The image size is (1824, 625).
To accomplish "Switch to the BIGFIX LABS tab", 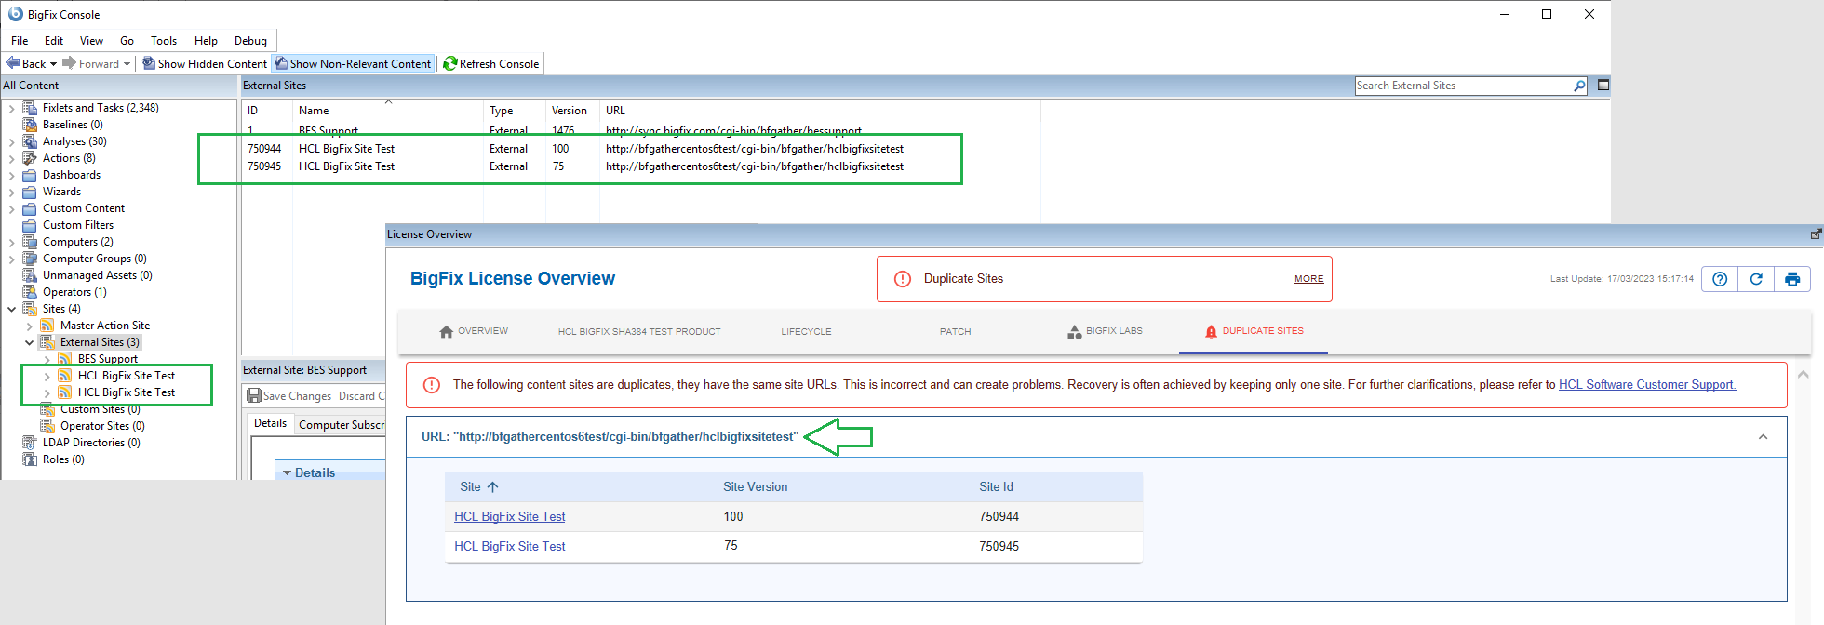I will pyautogui.click(x=1105, y=331).
